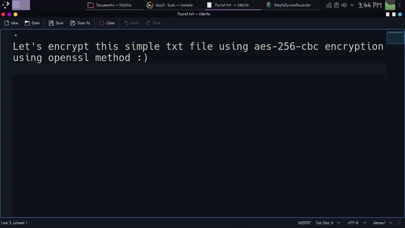
Task: Close the current document via Close
Action: click(x=107, y=23)
